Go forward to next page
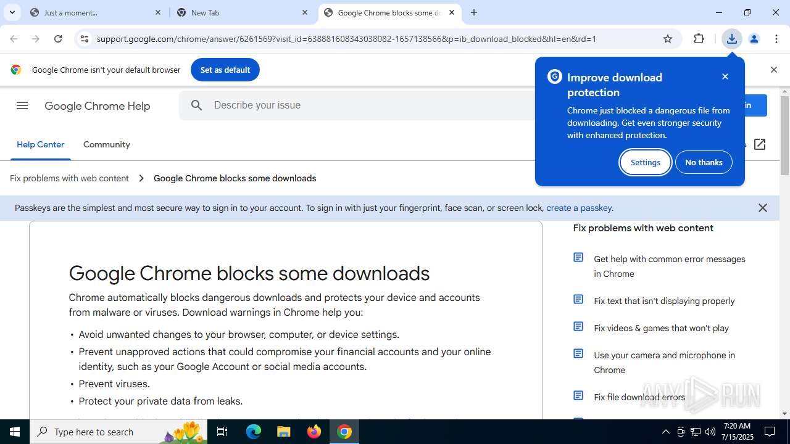This screenshot has height=444, width=790. (36, 39)
